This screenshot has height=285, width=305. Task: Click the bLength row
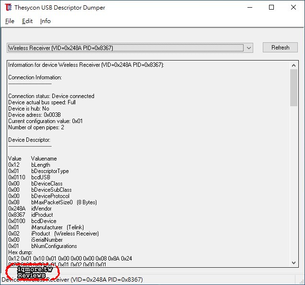point(29,165)
